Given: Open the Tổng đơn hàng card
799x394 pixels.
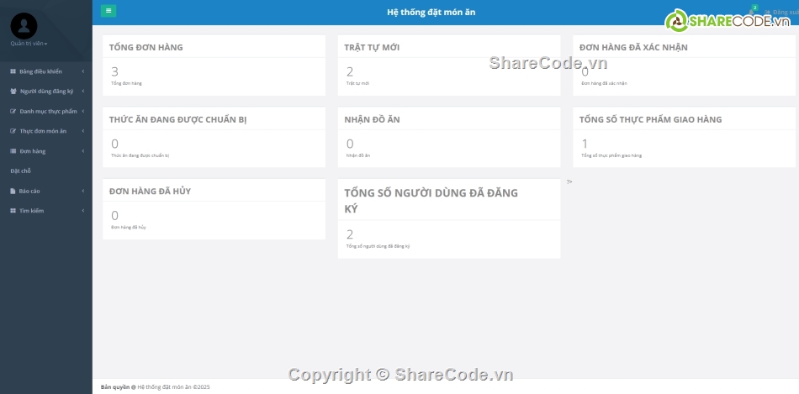Looking at the screenshot, I should (214, 66).
